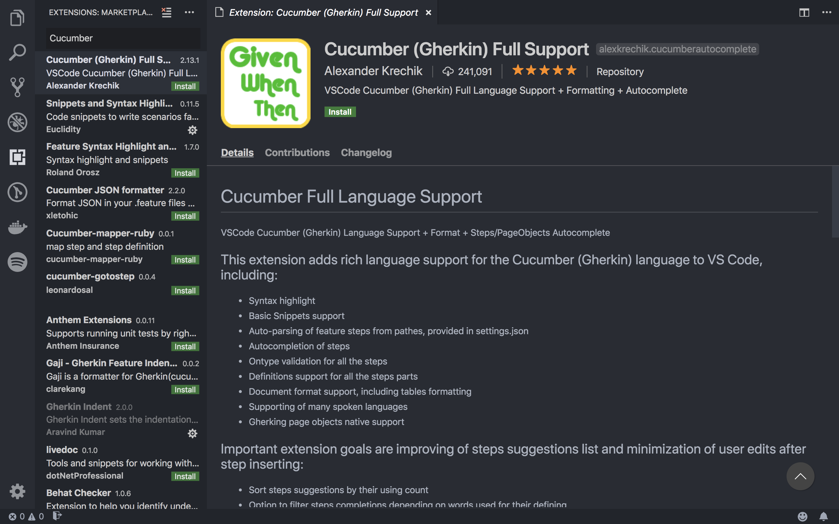Click the split editor icon
Image resolution: width=839 pixels, height=524 pixels.
804,11
